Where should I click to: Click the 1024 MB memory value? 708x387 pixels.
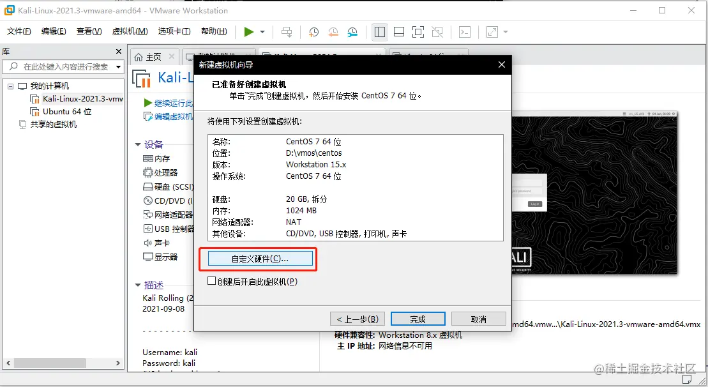pyautogui.click(x=301, y=211)
